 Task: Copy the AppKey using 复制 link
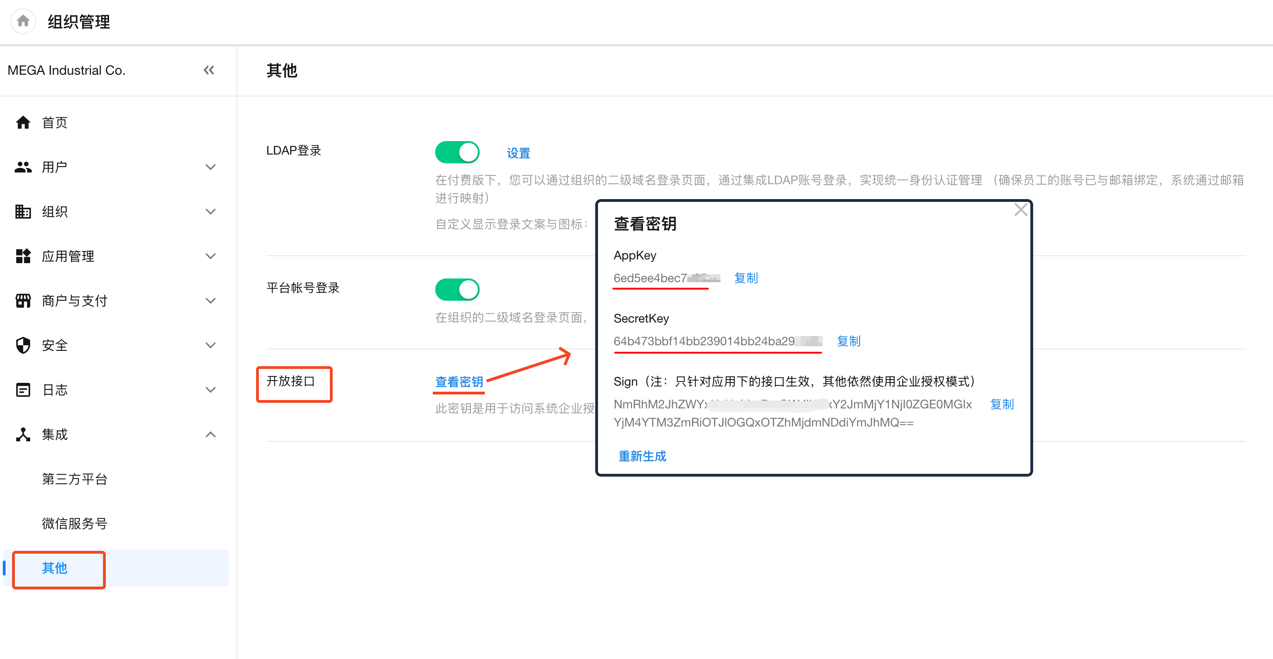pyautogui.click(x=746, y=278)
